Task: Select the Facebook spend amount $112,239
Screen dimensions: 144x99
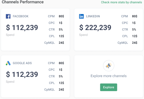Action: point(22,27)
